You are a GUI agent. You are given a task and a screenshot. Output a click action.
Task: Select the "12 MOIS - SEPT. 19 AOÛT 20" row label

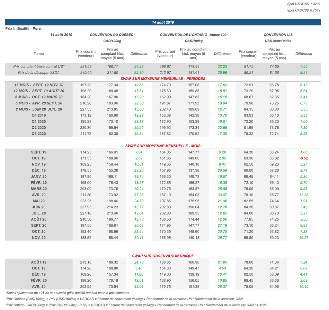coord(39,91)
